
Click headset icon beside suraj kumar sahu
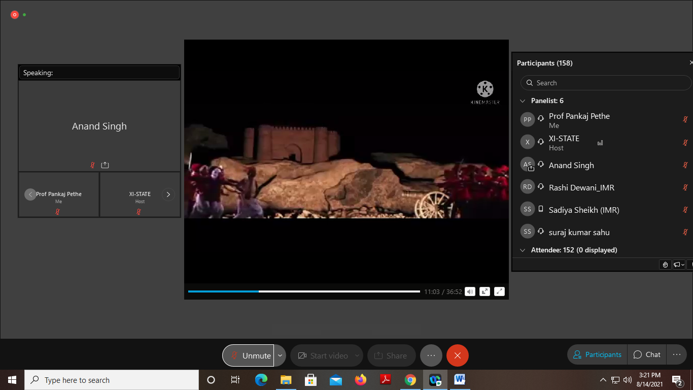tap(541, 232)
